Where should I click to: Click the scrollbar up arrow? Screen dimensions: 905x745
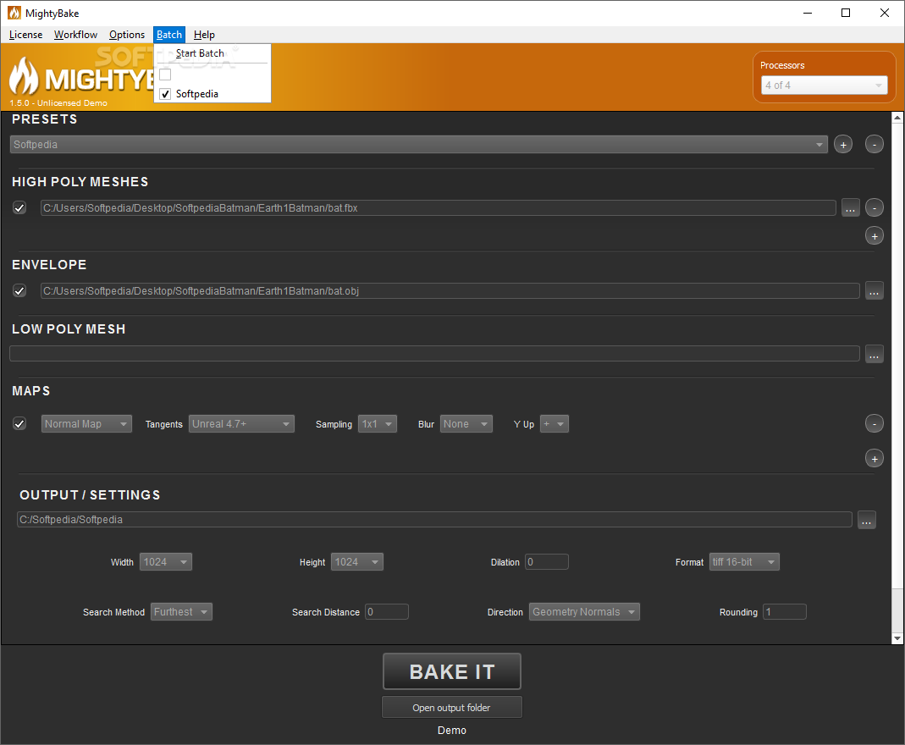point(897,118)
